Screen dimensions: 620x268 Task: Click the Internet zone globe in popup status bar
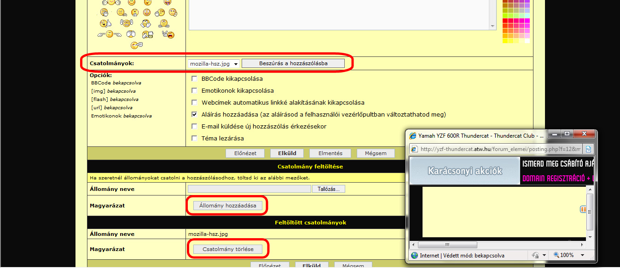pos(414,255)
